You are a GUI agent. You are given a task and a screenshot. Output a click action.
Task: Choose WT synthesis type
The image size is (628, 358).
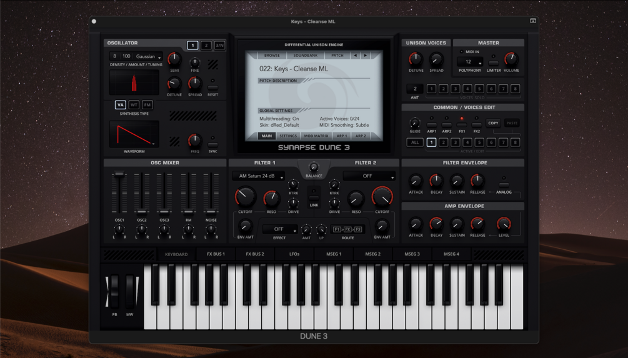pyautogui.click(x=134, y=105)
